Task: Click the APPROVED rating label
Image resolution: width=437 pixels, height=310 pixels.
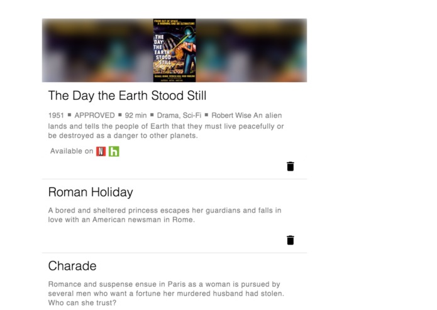Action: tap(94, 115)
